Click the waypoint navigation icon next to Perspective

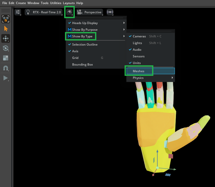click(x=110, y=12)
